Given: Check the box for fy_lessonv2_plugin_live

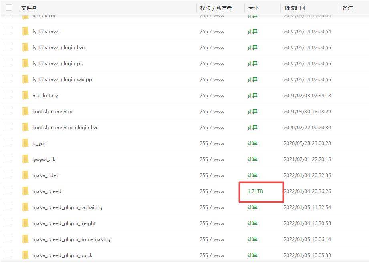Looking at the screenshot, I should (x=9, y=47).
